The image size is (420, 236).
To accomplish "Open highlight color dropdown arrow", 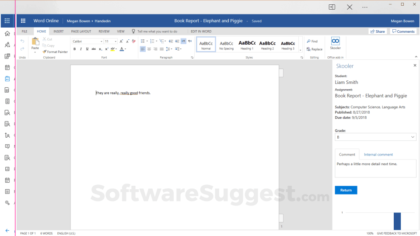I will [116, 49].
